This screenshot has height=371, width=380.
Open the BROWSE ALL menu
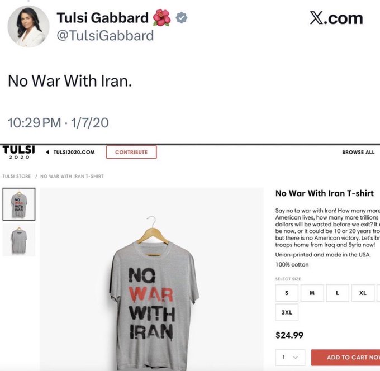tap(358, 152)
